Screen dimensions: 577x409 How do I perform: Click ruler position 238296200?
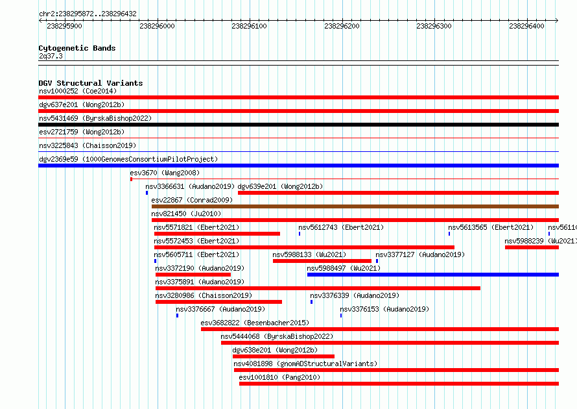(x=342, y=26)
